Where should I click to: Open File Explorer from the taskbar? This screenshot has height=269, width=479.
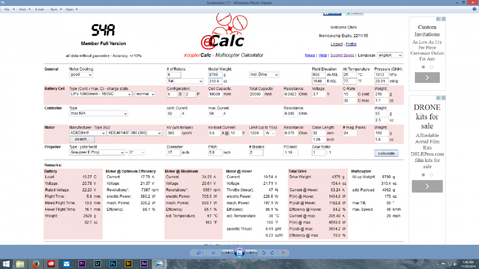click(x=20, y=264)
